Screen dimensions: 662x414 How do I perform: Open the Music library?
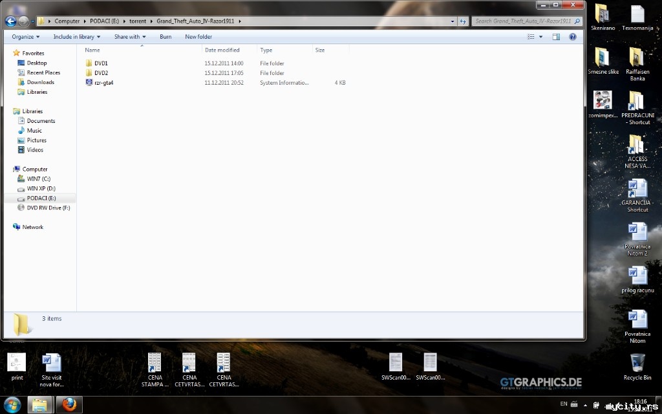coord(34,131)
